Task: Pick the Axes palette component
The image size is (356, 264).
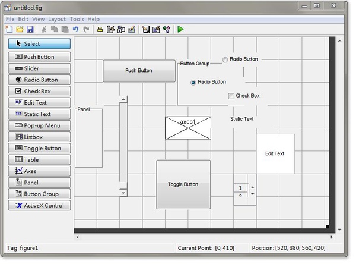Action: (x=40, y=171)
